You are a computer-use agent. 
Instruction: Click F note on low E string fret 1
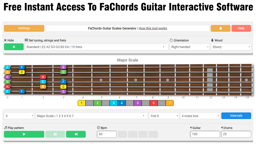click(x=22, y=91)
